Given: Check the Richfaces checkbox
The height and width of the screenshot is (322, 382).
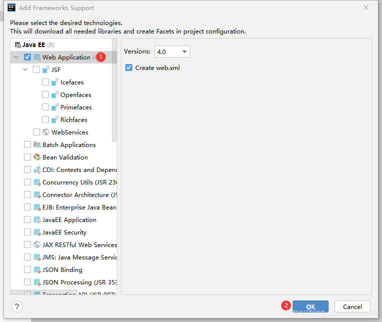Looking at the screenshot, I should point(45,119).
